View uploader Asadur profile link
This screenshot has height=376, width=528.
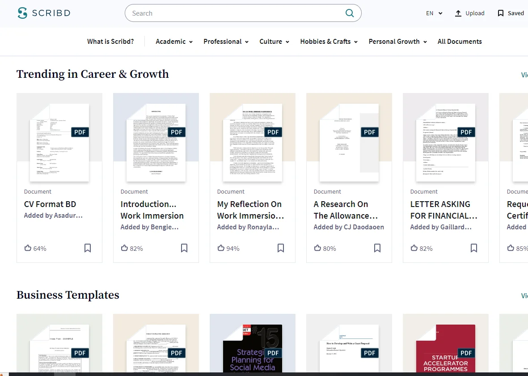(53, 215)
